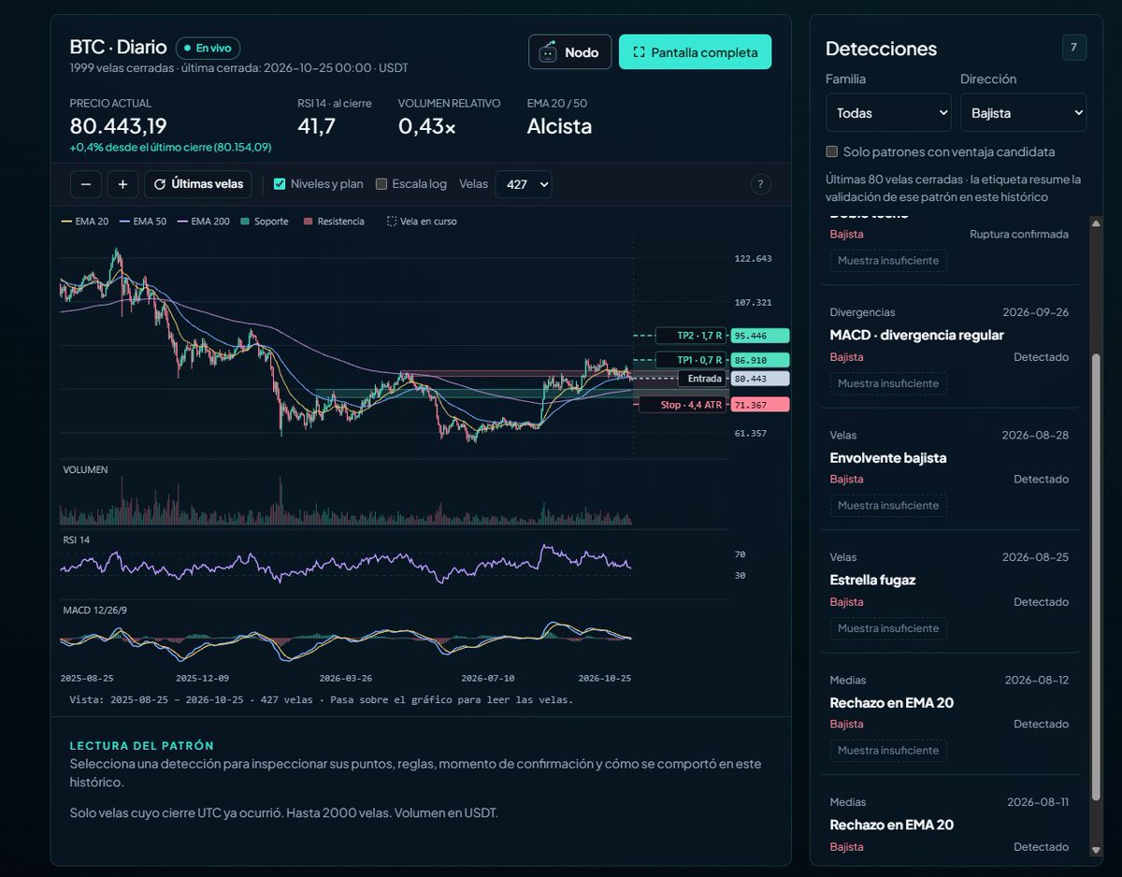Image resolution: width=1122 pixels, height=877 pixels.
Task: Click the BTC · Diario title
Action: [x=118, y=47]
